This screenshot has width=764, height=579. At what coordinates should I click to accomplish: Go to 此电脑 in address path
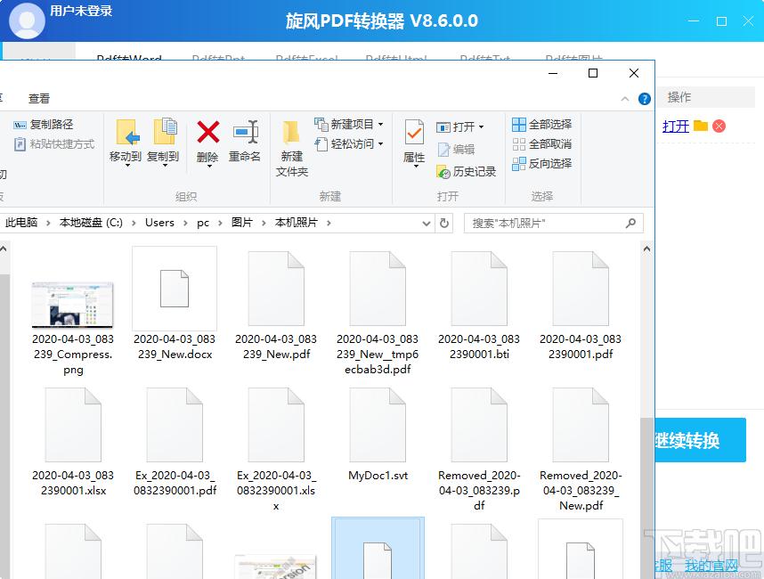click(x=21, y=223)
